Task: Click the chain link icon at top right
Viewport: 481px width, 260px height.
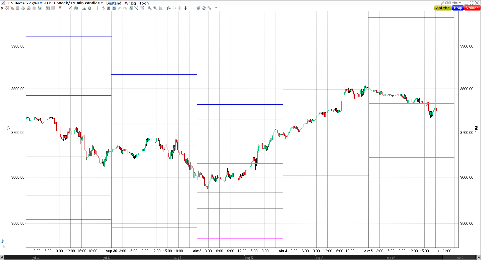Action: click(448, 3)
